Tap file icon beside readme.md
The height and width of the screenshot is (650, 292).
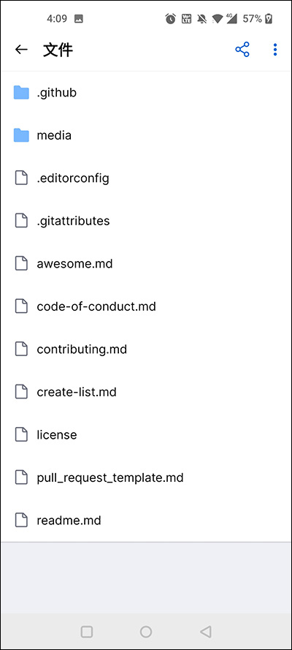[x=21, y=521]
